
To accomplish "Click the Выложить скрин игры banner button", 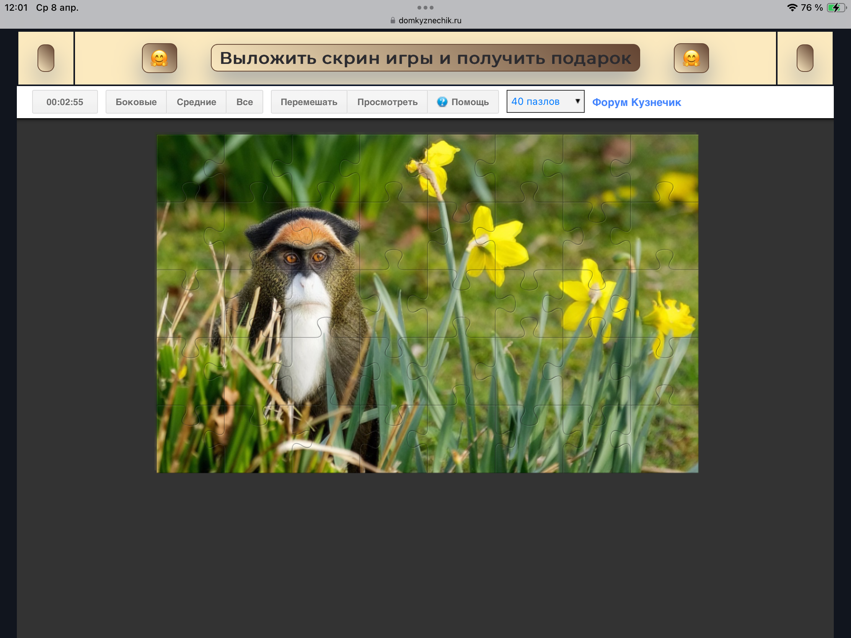I will pos(425,58).
